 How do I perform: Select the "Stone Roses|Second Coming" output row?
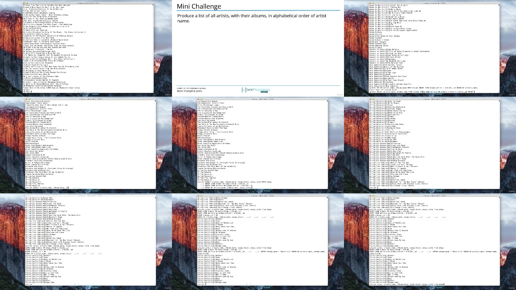click(37, 101)
